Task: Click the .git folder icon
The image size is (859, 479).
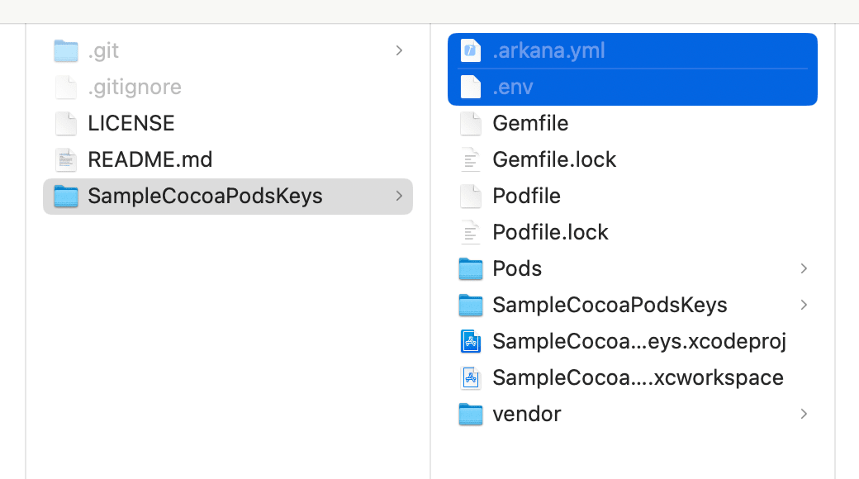Action: click(x=66, y=51)
